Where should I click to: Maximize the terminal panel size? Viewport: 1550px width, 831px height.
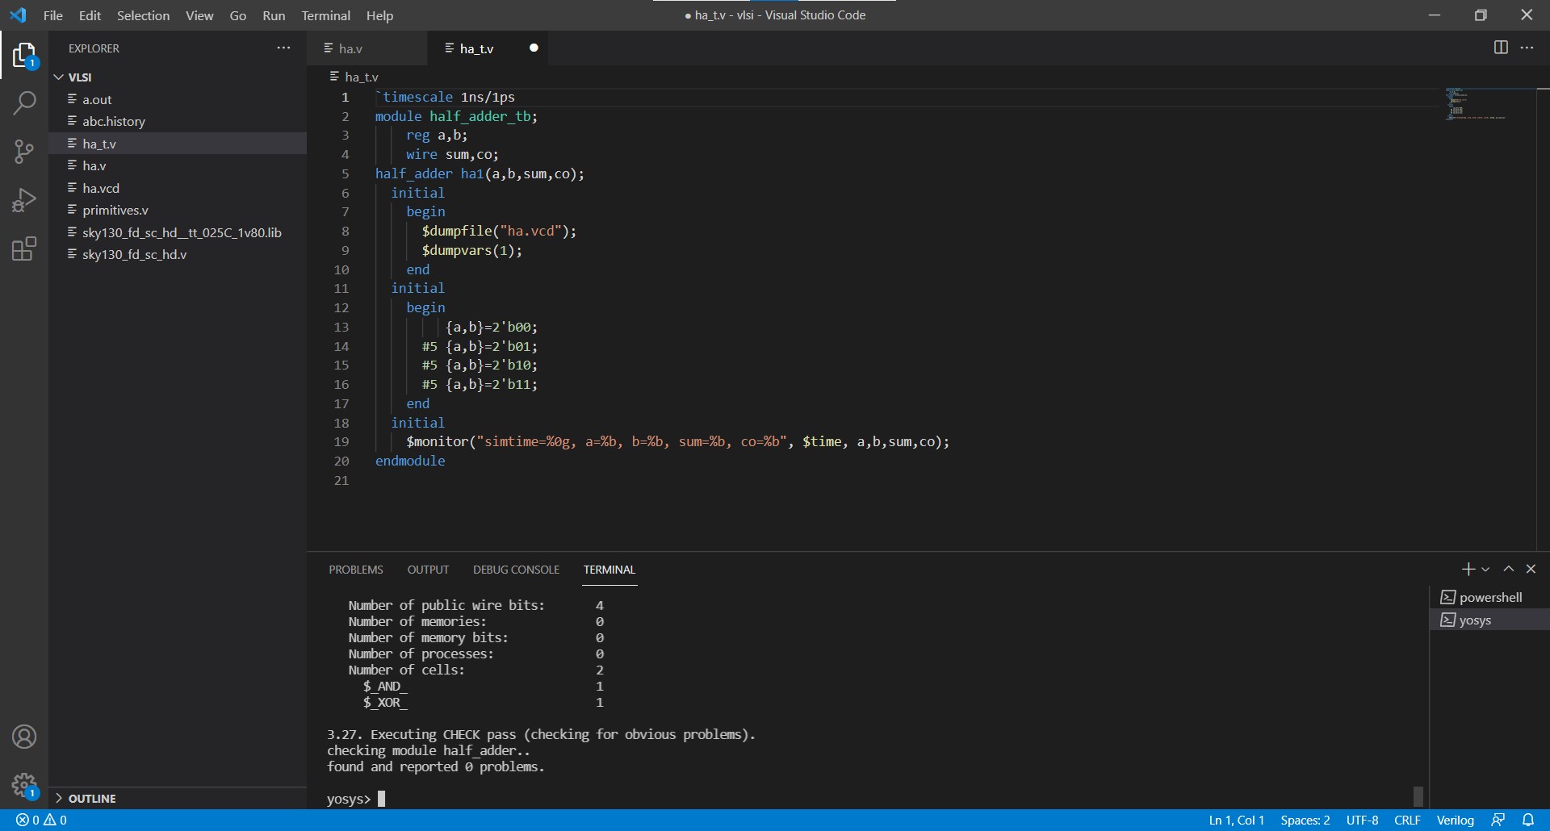(1508, 569)
